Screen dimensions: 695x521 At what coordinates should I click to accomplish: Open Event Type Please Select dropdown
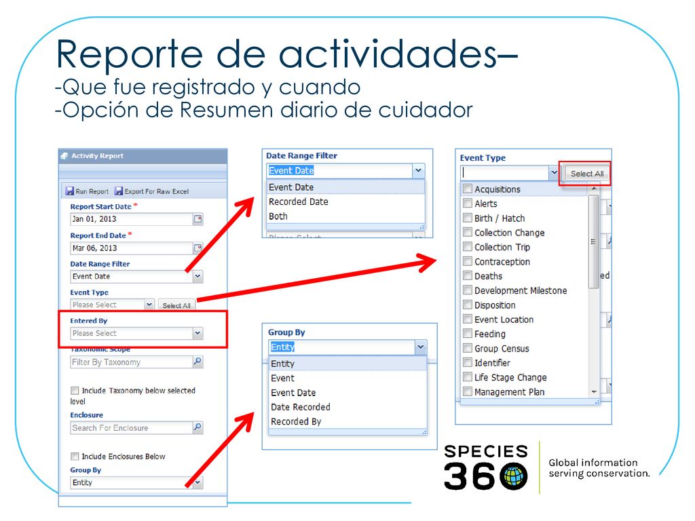[x=149, y=305]
